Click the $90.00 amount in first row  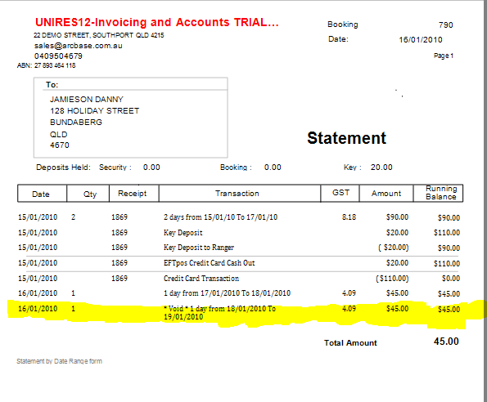397,217
